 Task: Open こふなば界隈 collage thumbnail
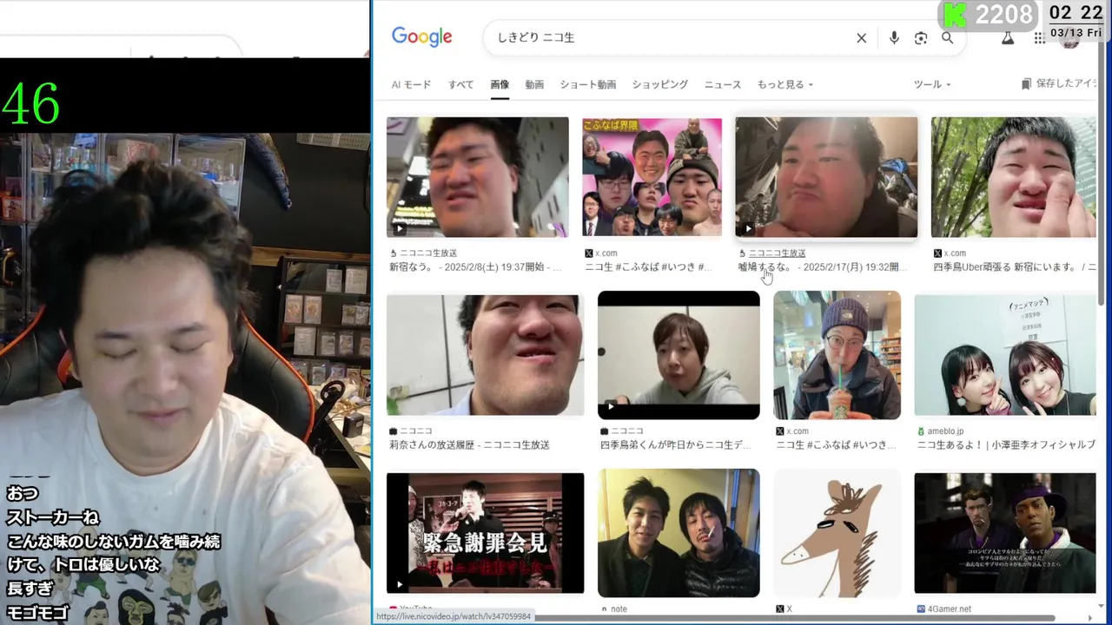(x=652, y=177)
